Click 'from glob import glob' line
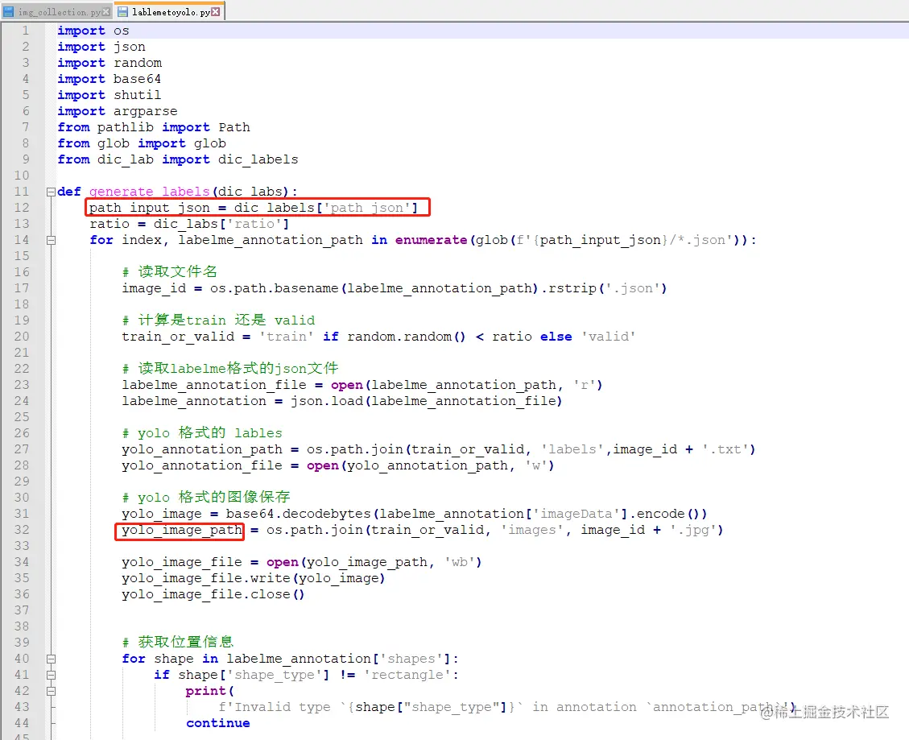 pyautogui.click(x=142, y=143)
